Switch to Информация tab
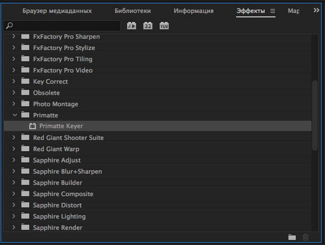This screenshot has height=245, width=325. point(193,11)
